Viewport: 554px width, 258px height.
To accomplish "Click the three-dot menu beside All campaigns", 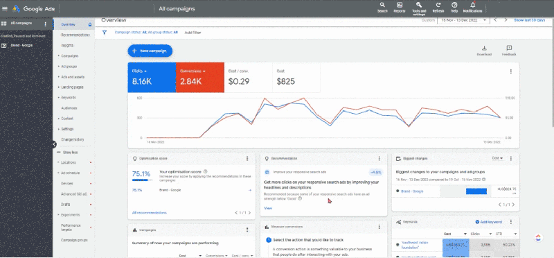I will 45,24.
